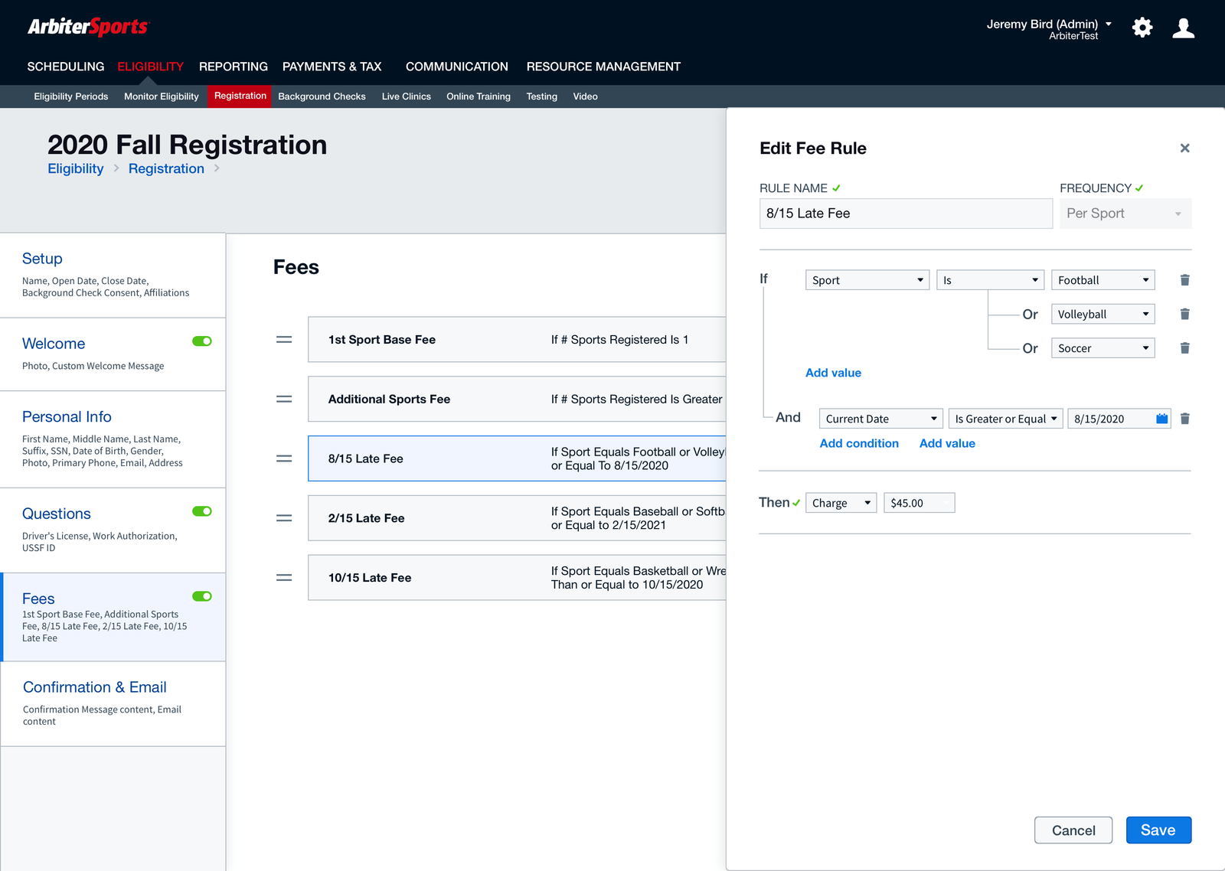Open the Volleyball value dropdown
The width and height of the screenshot is (1225, 871).
pos(1102,314)
